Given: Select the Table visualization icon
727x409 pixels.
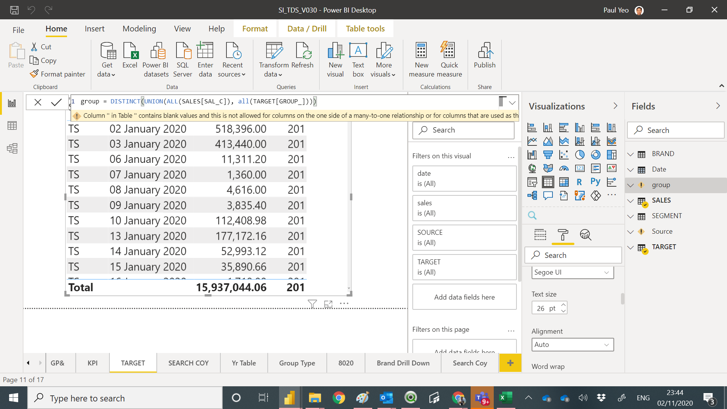Looking at the screenshot, I should click(548, 182).
